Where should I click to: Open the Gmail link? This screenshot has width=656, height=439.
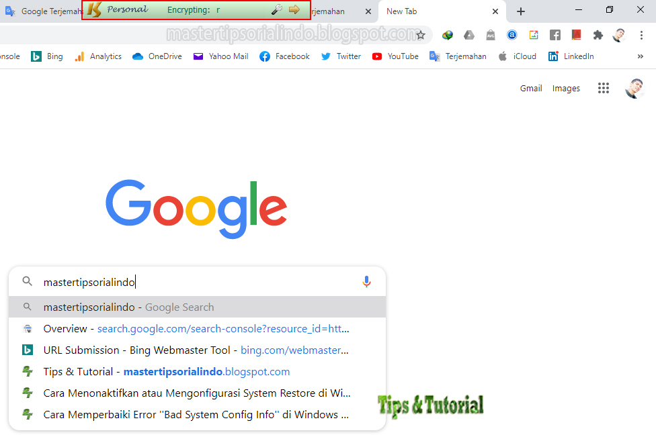point(531,88)
